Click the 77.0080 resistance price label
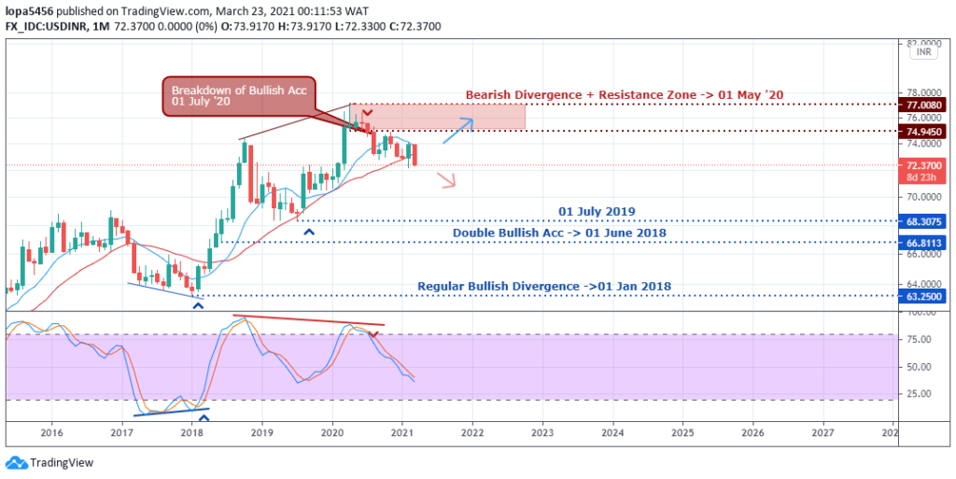Screen dimensions: 956x479 (x=923, y=105)
